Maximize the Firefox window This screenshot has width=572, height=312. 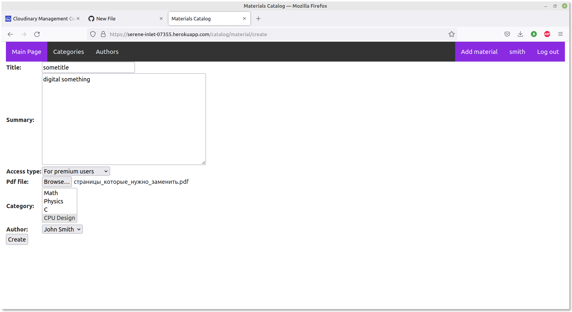[555, 6]
